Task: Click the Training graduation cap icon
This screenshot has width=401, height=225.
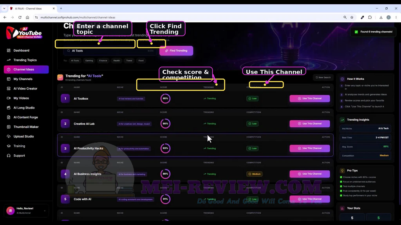Action: tap(9, 146)
